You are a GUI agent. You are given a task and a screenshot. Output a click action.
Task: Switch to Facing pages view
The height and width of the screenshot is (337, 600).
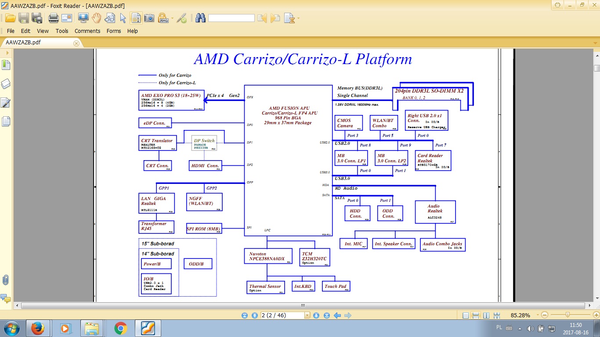coord(486,315)
